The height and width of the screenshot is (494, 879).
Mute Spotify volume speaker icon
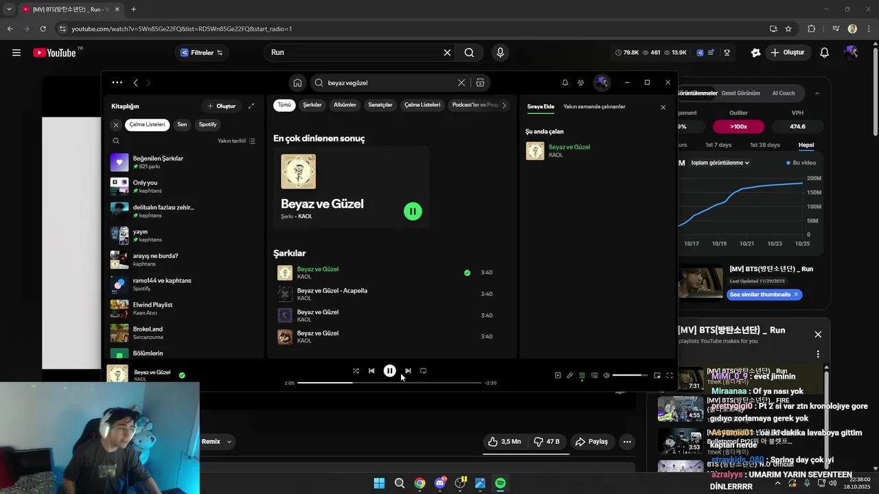click(x=606, y=375)
